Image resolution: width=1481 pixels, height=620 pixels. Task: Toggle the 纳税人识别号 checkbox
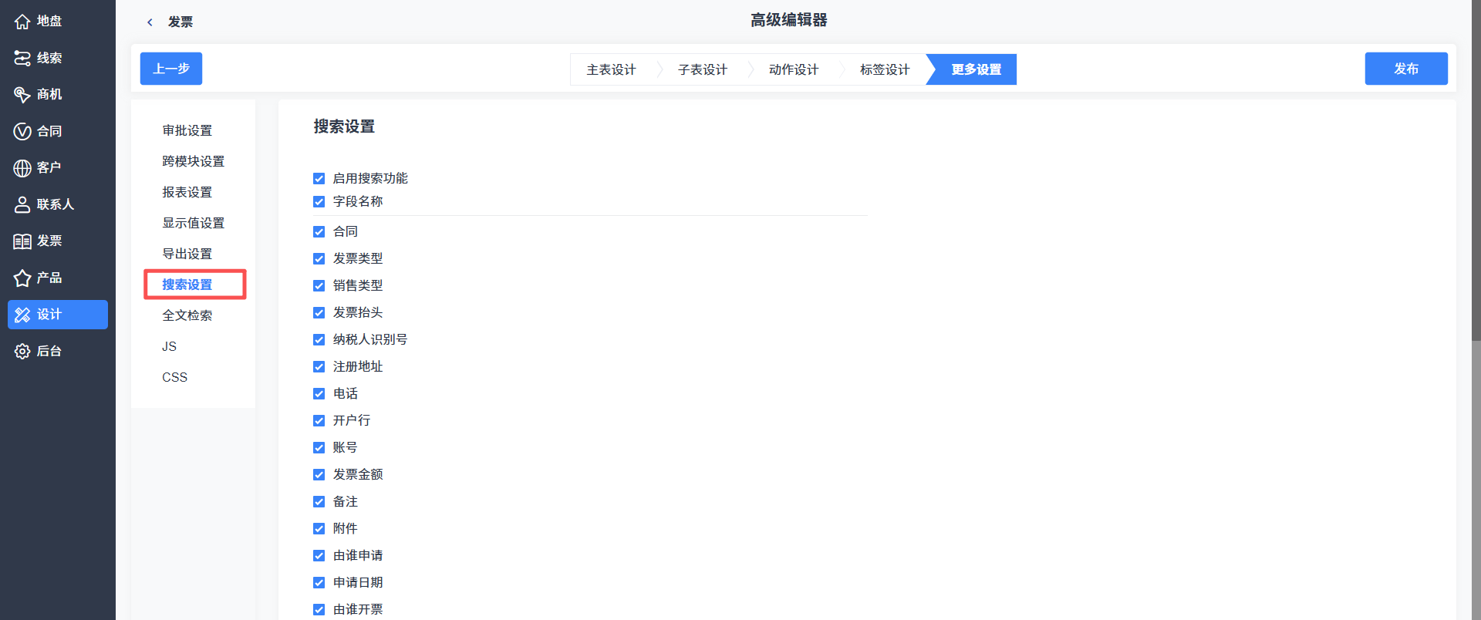point(319,339)
